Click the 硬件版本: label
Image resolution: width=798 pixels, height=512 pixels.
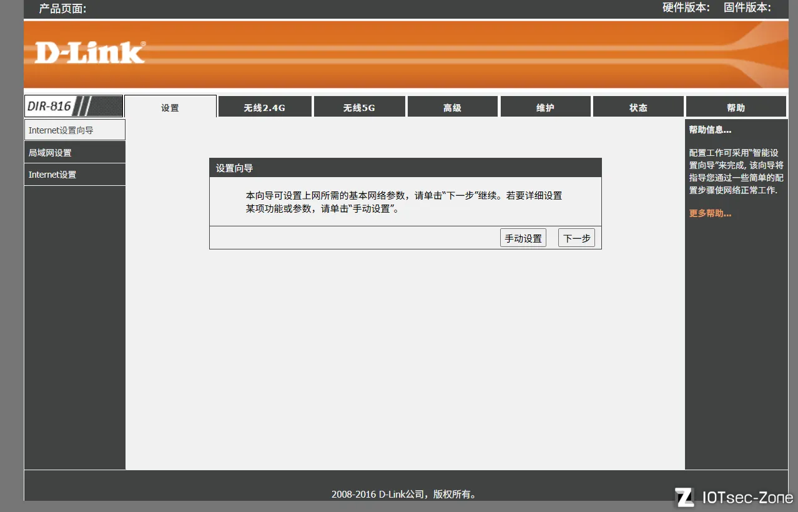(x=686, y=7)
